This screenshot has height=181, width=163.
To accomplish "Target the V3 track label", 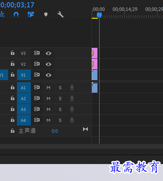I will (x=23, y=53).
